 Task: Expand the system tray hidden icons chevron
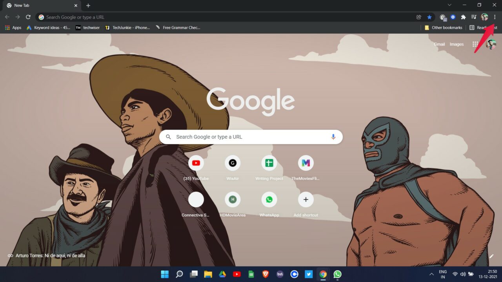pos(432,274)
